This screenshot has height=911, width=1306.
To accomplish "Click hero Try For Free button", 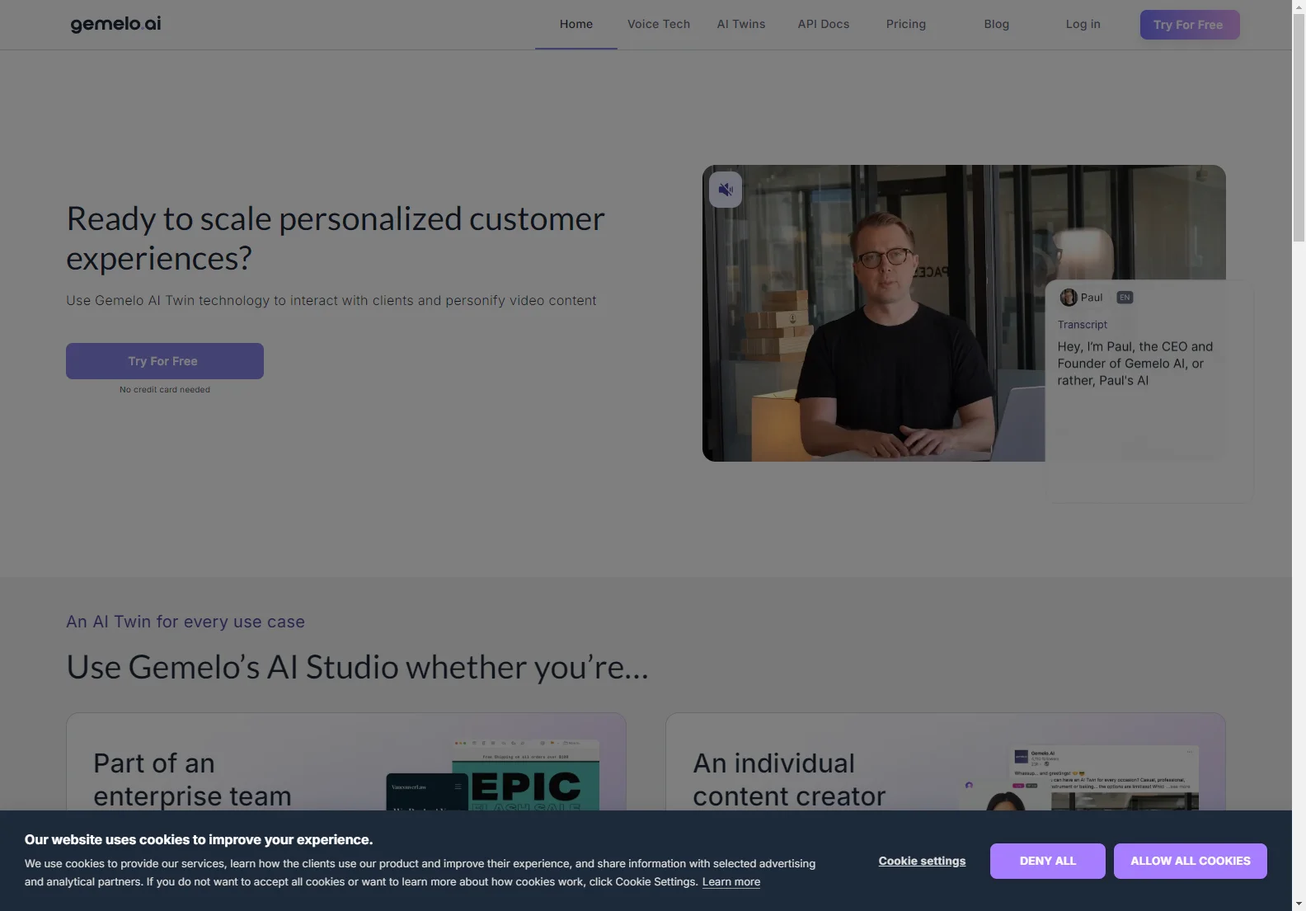I will [x=165, y=361].
